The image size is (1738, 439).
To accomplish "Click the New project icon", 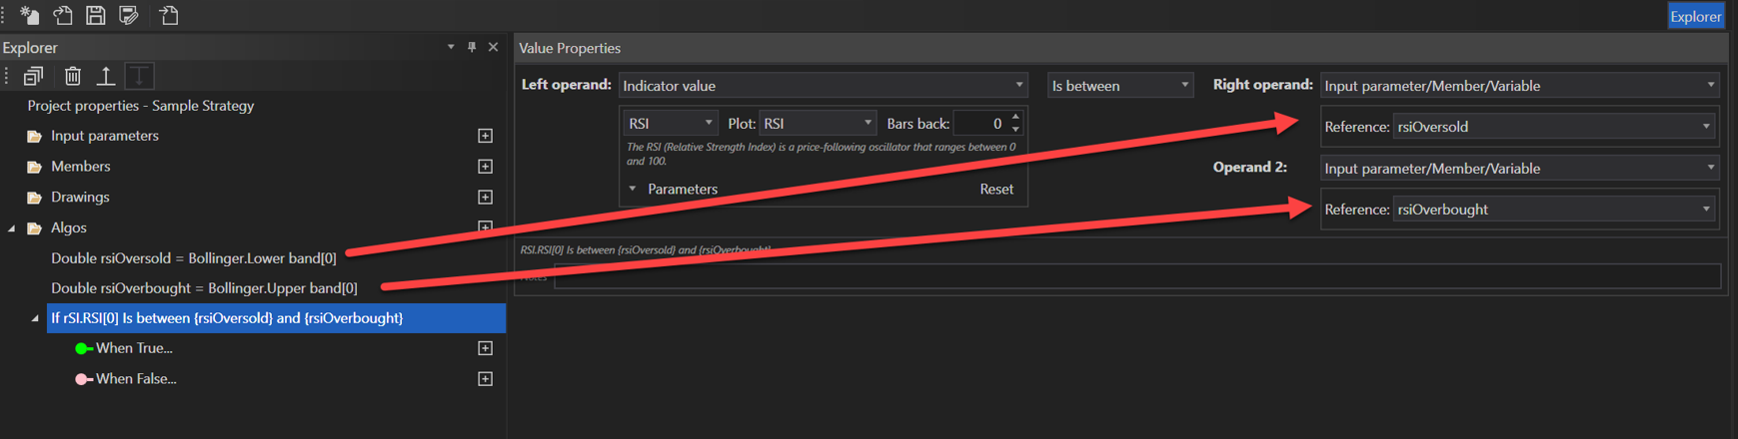I will click(29, 15).
